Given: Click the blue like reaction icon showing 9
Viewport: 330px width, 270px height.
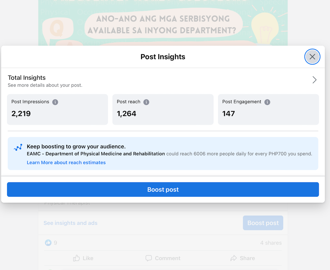Looking at the screenshot, I should (x=48, y=243).
